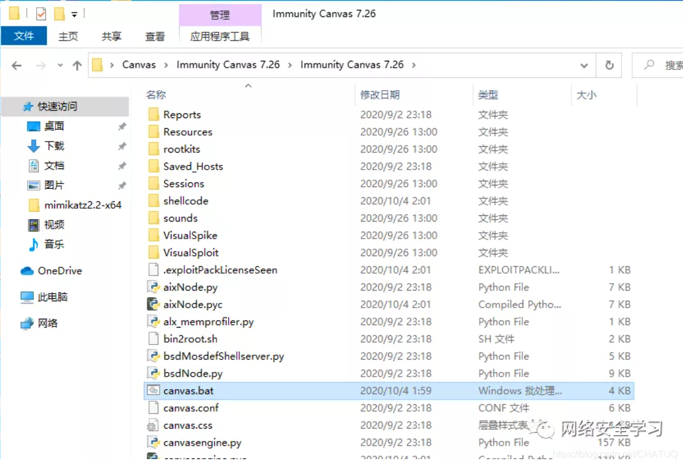This screenshot has width=683, height=465.
Task: Refresh the current folder view
Action: pos(609,66)
